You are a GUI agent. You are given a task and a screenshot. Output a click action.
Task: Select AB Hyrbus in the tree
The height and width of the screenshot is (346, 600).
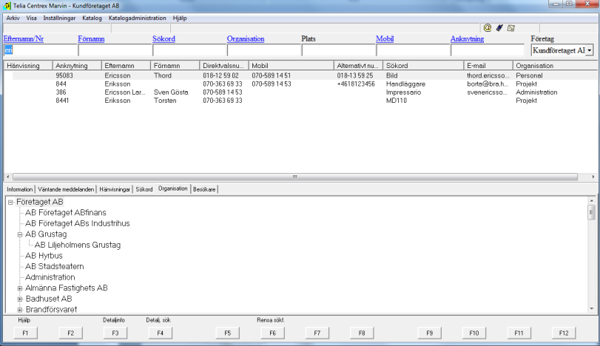[44, 256]
